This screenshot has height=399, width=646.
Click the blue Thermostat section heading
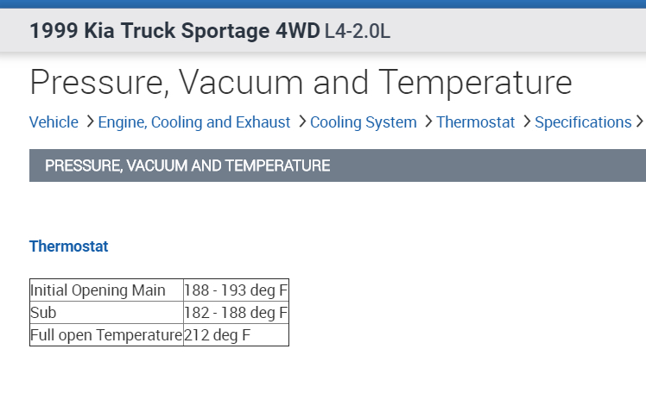(x=69, y=246)
